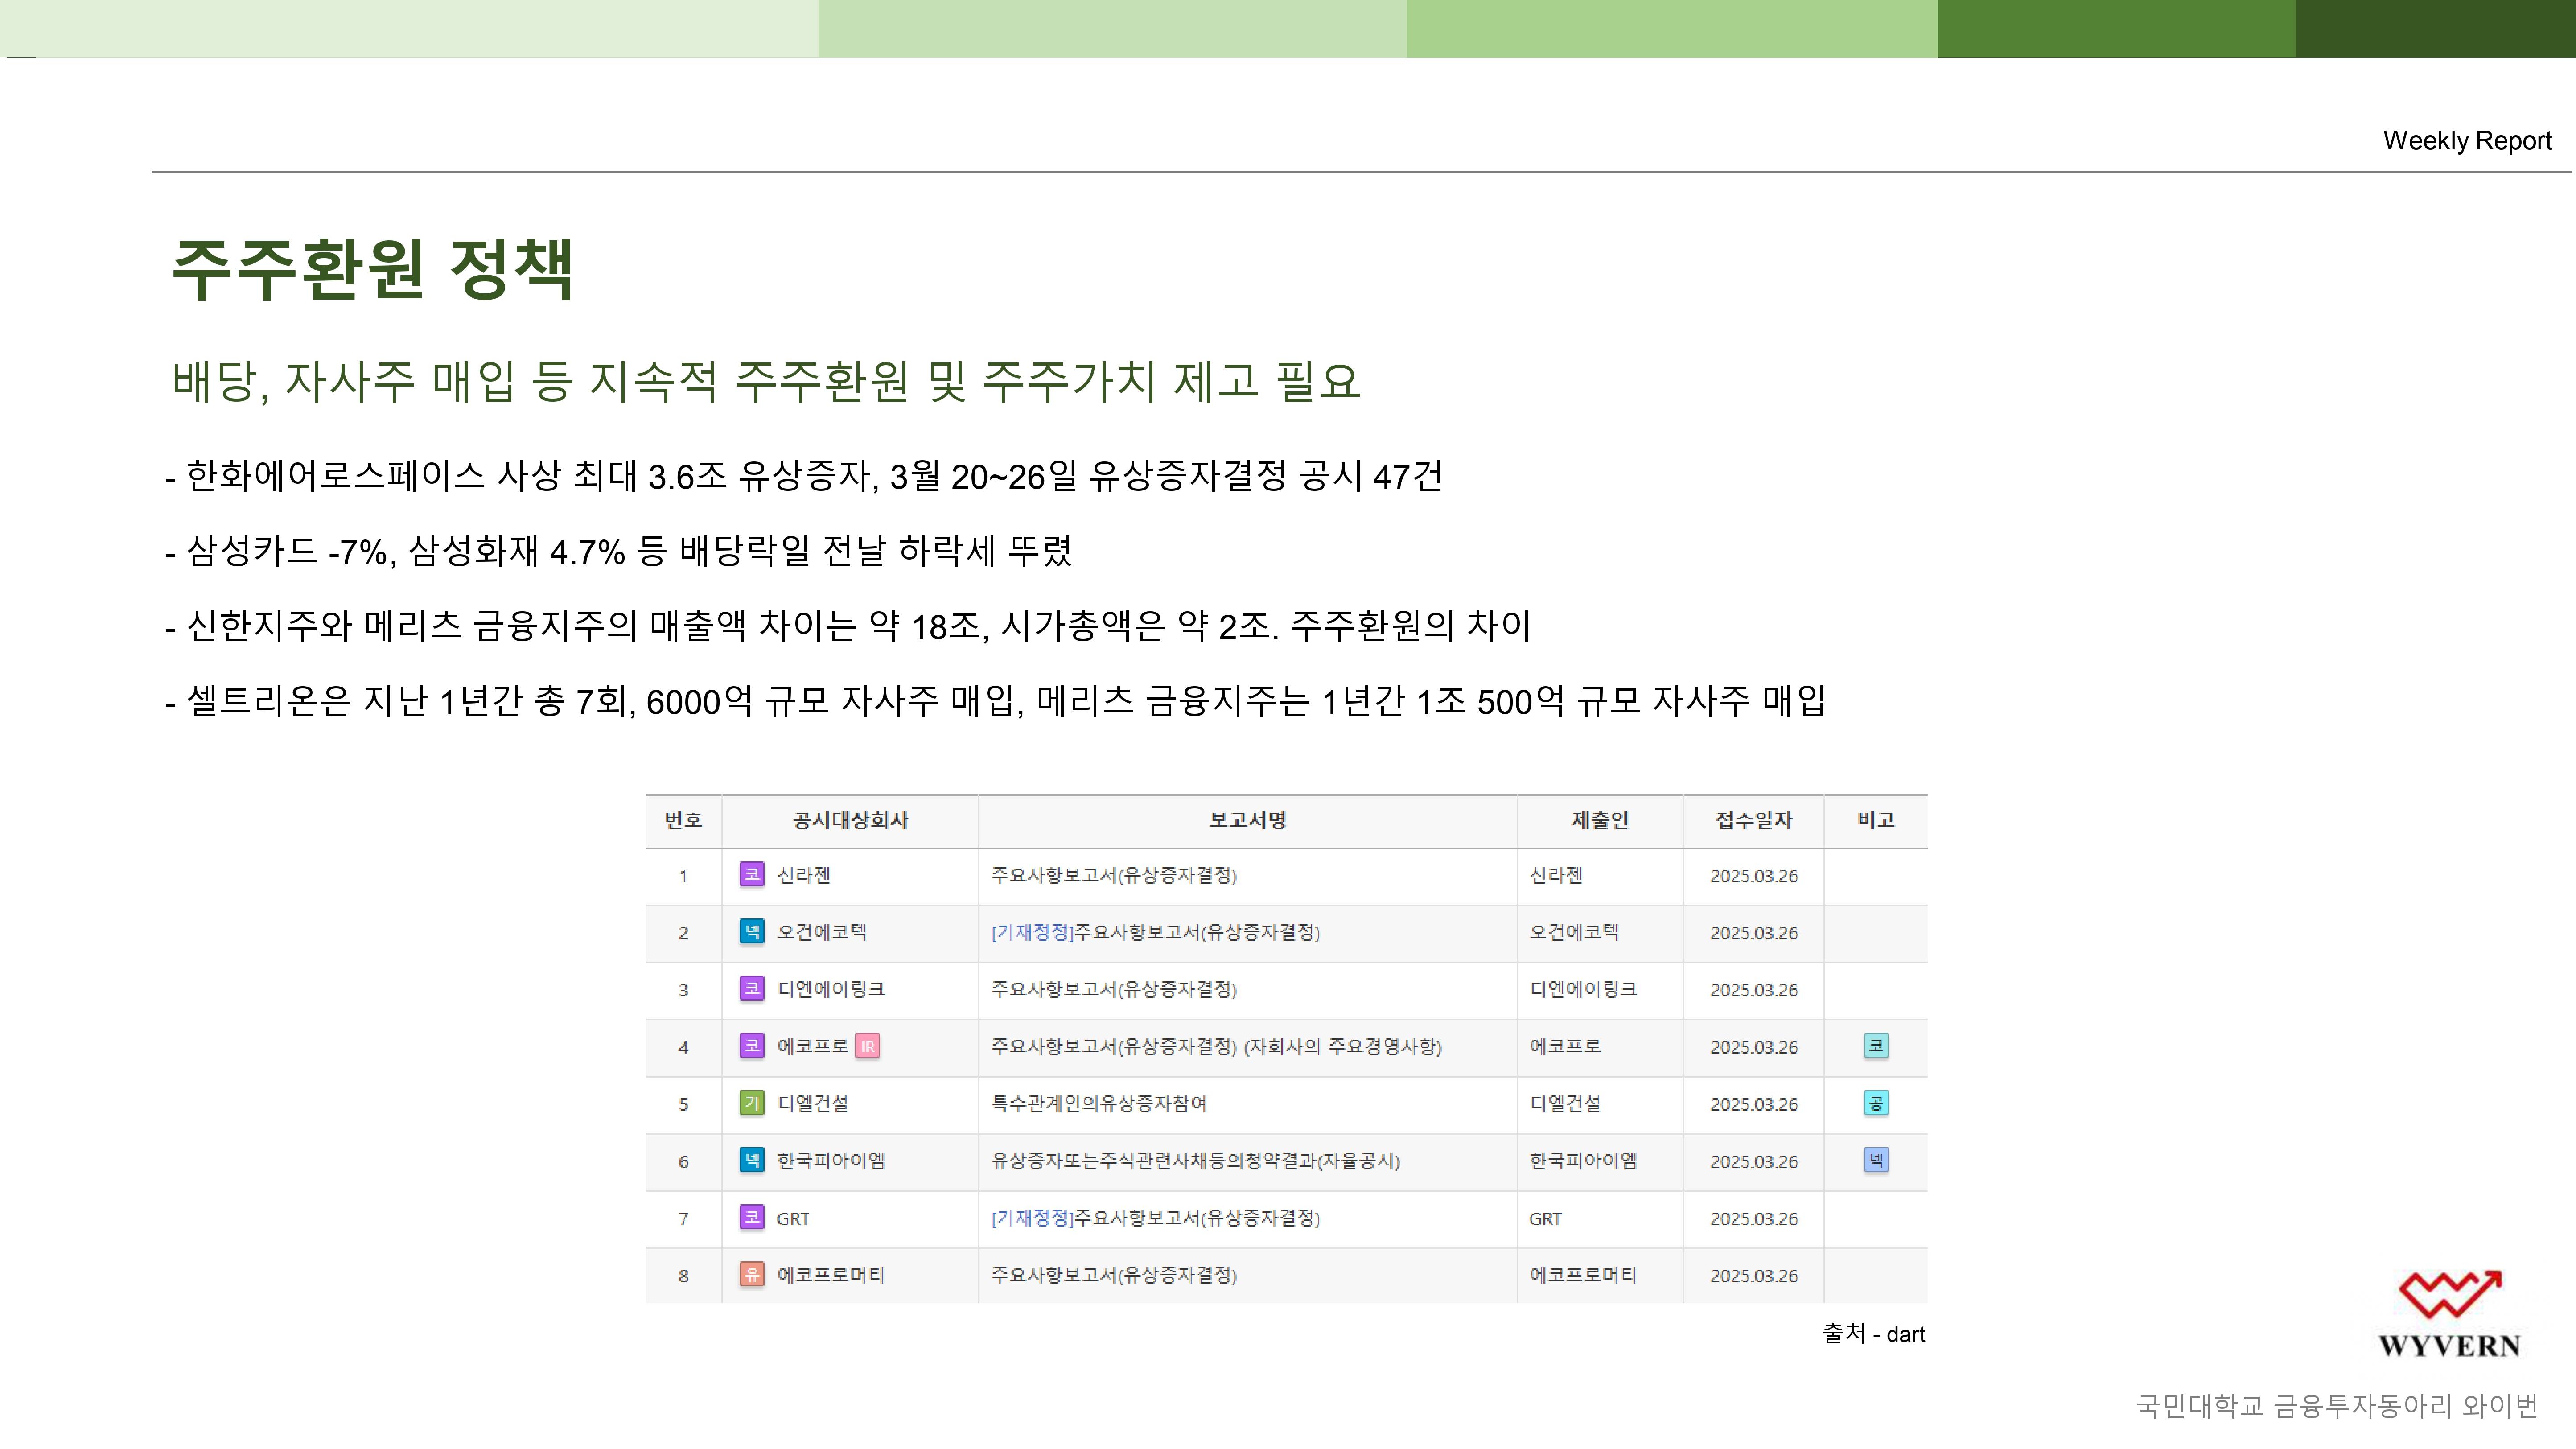
Task: Click row number 1 in the 번호 column
Action: [684, 876]
